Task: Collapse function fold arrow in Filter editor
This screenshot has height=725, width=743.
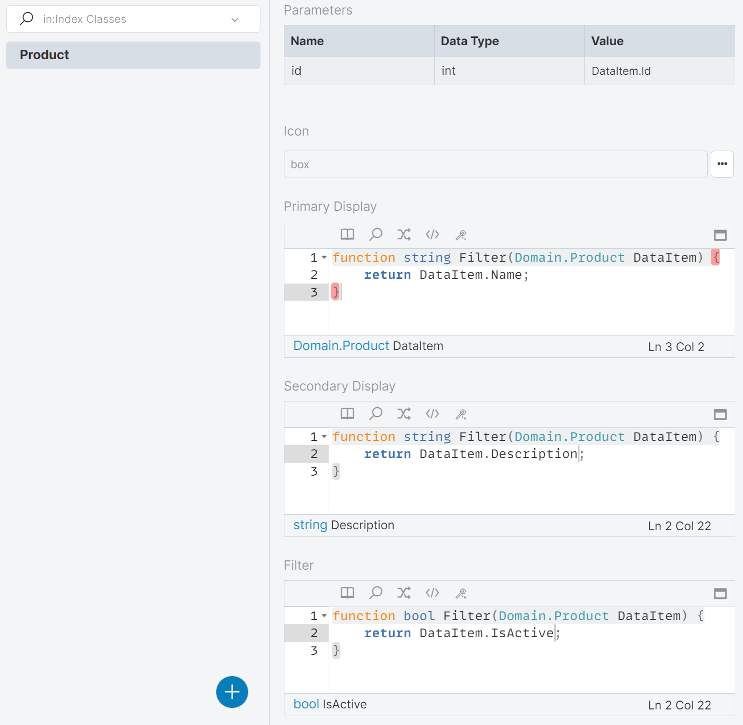Action: point(324,616)
